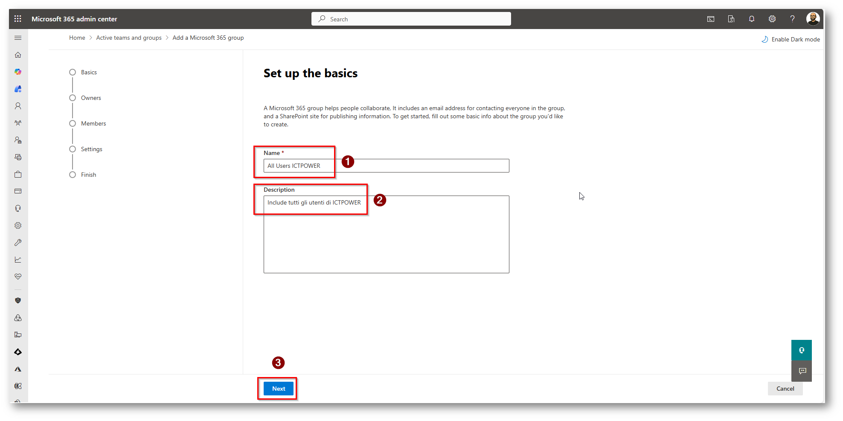Open Setup wrench icon in sidebar
The height and width of the screenshot is (421, 843).
pos(18,243)
